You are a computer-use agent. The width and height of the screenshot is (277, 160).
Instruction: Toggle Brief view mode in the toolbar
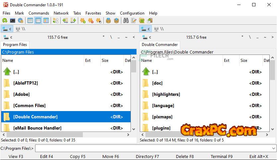pyautogui.click(x=30, y=20)
